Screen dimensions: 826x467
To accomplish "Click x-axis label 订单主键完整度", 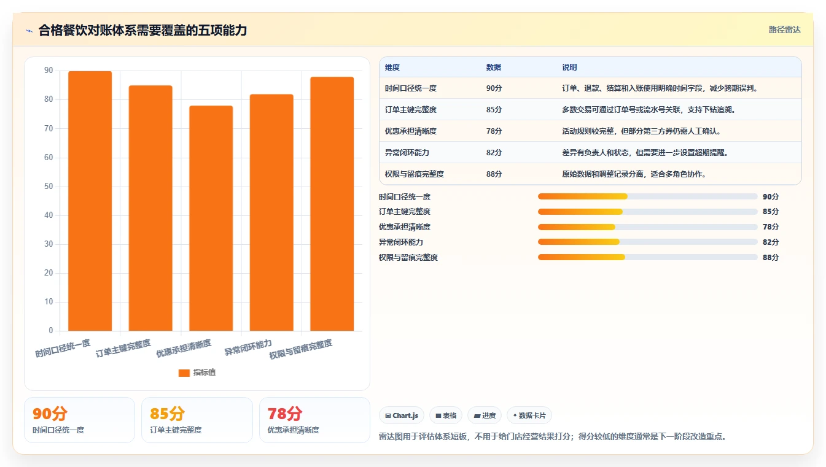I will [x=123, y=349].
